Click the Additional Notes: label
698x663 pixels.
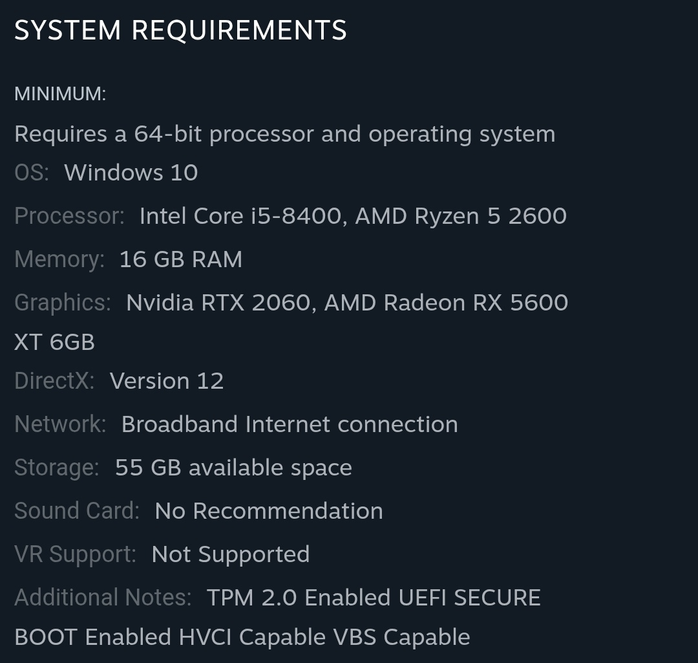click(103, 598)
